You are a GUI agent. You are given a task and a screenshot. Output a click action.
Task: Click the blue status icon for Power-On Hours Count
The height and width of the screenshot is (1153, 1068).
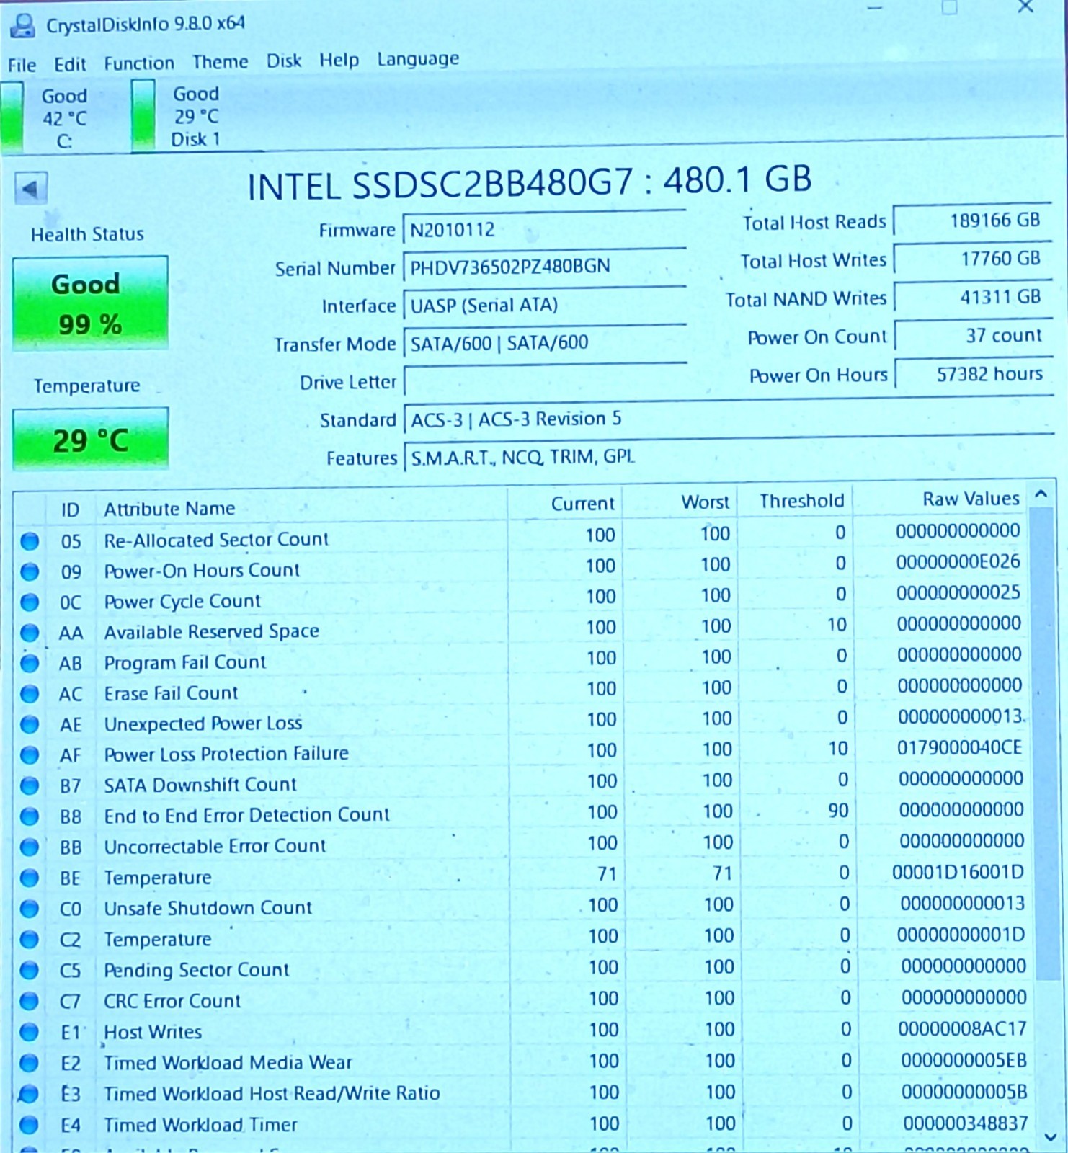[x=30, y=572]
